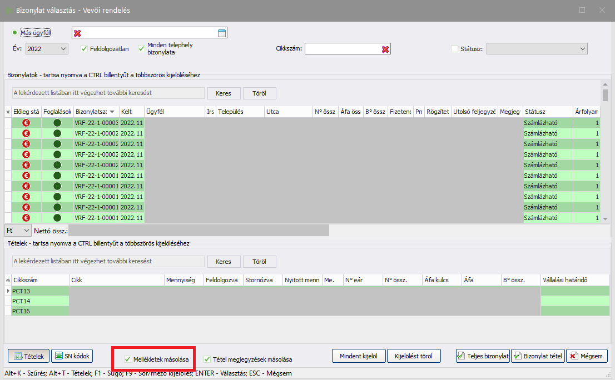Open the customer lookup window icon
Screen dimensions: 615x380
(221, 33)
